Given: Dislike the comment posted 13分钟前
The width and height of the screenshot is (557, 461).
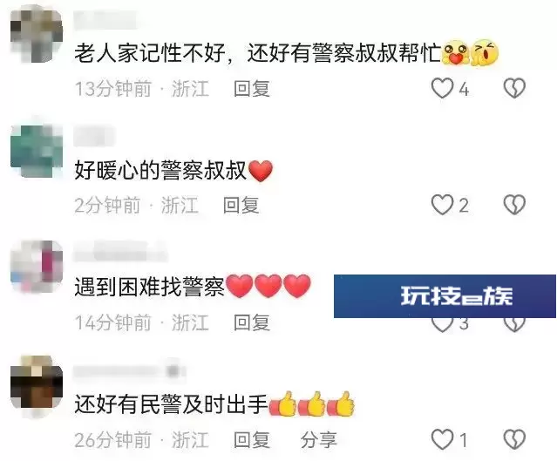Looking at the screenshot, I should coord(514,88).
